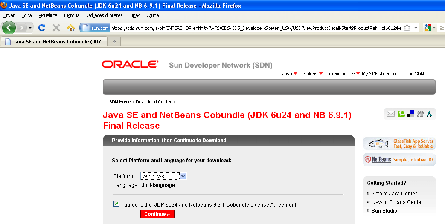Viewport: 445px width, 224px height.
Task: Open the Sun Studio link
Action: (384, 211)
